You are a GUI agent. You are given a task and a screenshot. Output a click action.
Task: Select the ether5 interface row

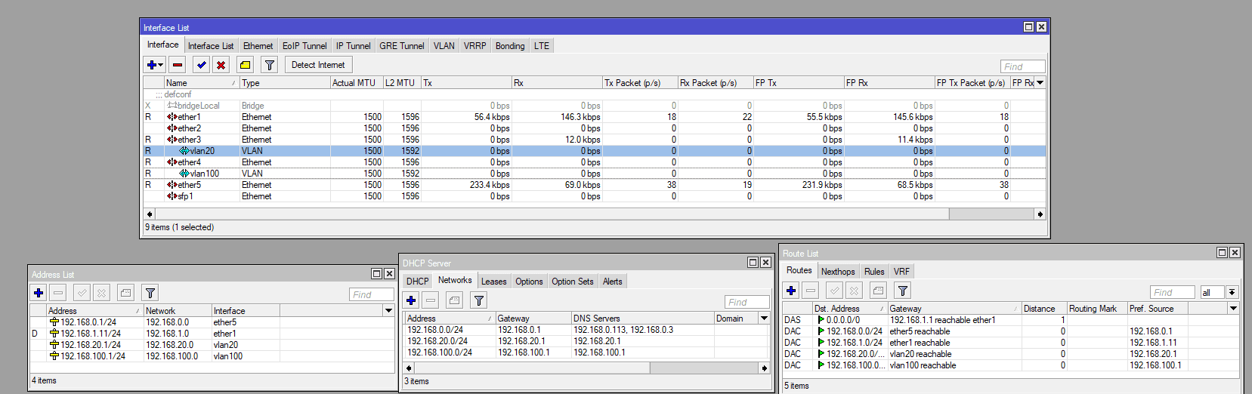595,185
